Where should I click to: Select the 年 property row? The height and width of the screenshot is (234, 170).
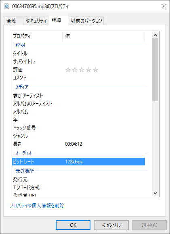click(78, 120)
